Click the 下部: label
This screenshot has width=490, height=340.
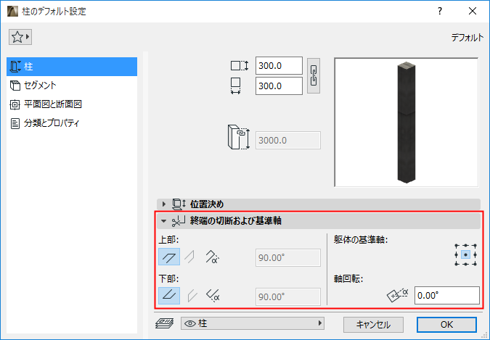168,278
